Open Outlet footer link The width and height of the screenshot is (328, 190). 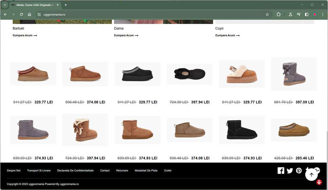click(168, 171)
